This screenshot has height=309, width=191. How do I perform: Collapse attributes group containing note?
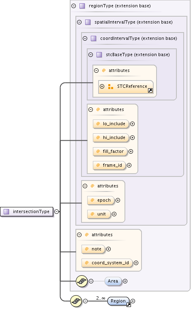(79, 235)
